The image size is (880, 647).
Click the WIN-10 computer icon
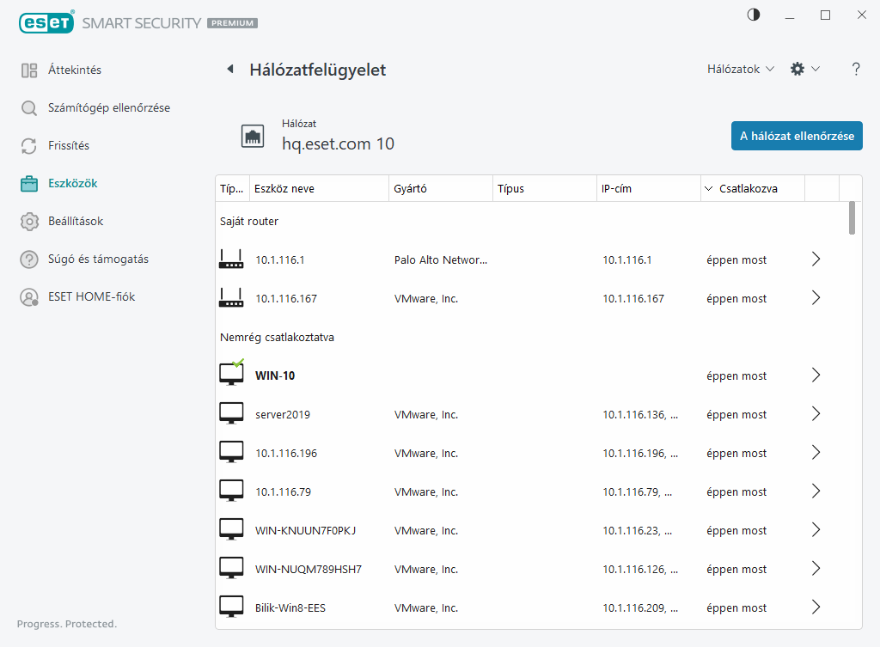coord(231,375)
